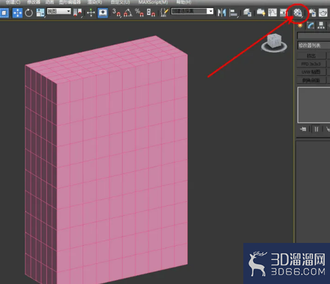Click the Use Pivot Point Center icon

[x=77, y=13]
